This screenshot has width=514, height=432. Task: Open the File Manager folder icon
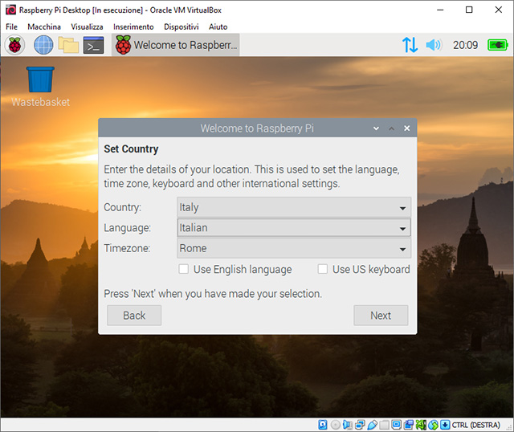click(68, 45)
